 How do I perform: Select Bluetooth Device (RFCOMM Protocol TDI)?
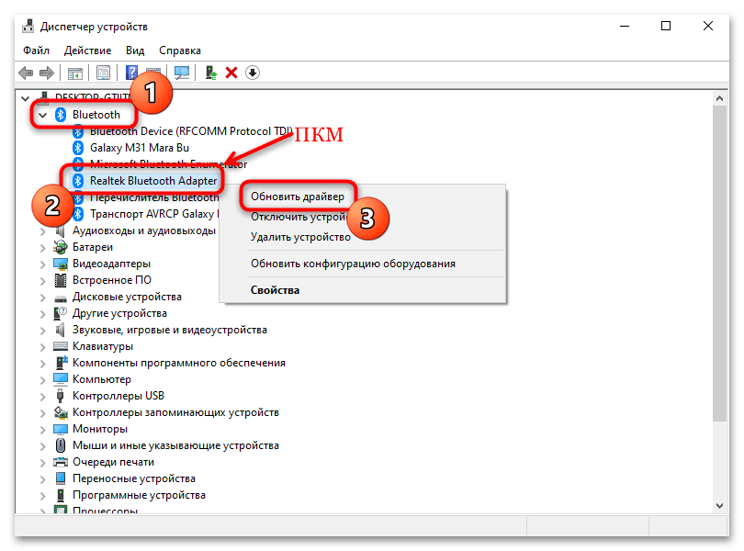coord(191,131)
